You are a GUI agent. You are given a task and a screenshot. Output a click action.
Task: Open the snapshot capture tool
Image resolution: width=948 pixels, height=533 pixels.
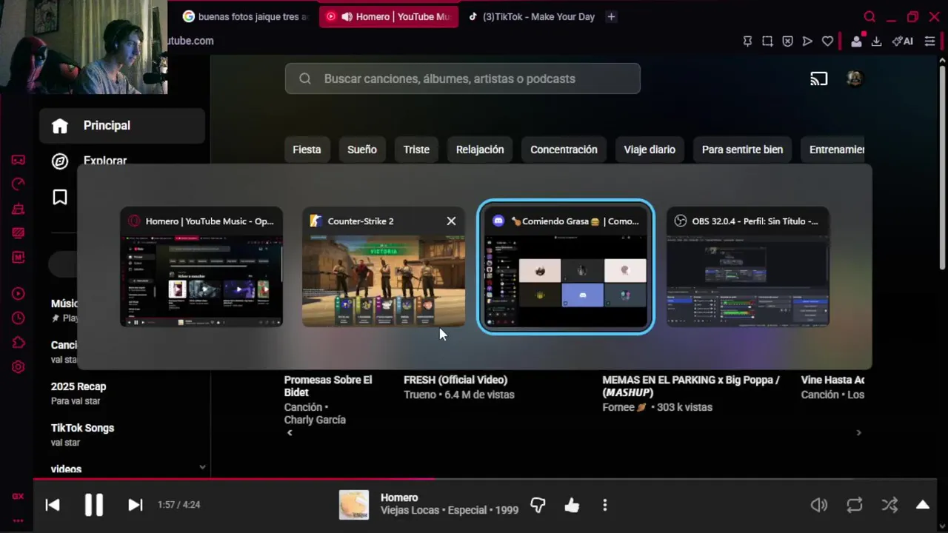(x=767, y=41)
